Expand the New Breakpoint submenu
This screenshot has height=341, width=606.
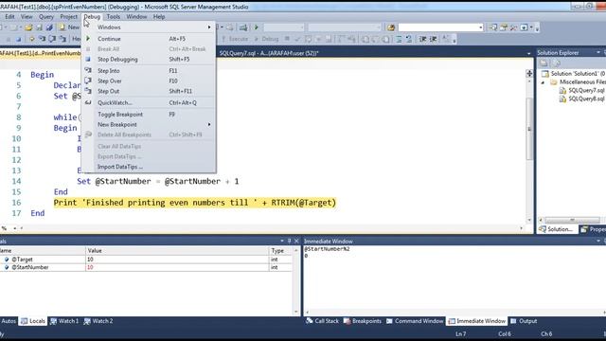(x=149, y=124)
